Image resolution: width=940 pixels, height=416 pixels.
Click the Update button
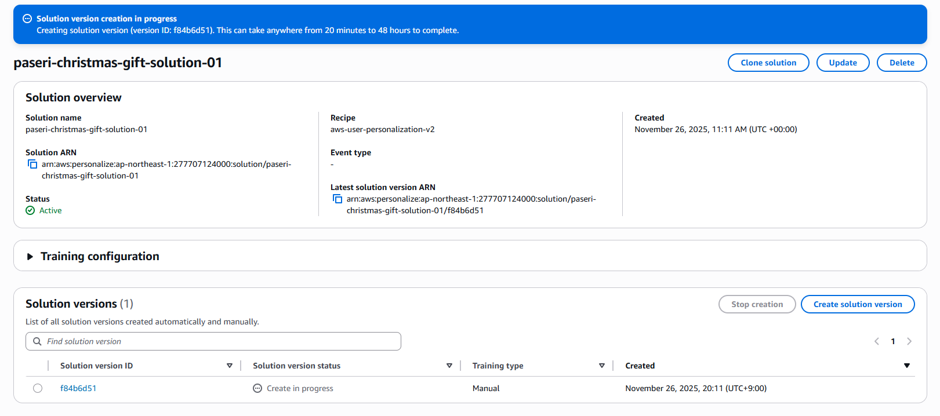[843, 63]
